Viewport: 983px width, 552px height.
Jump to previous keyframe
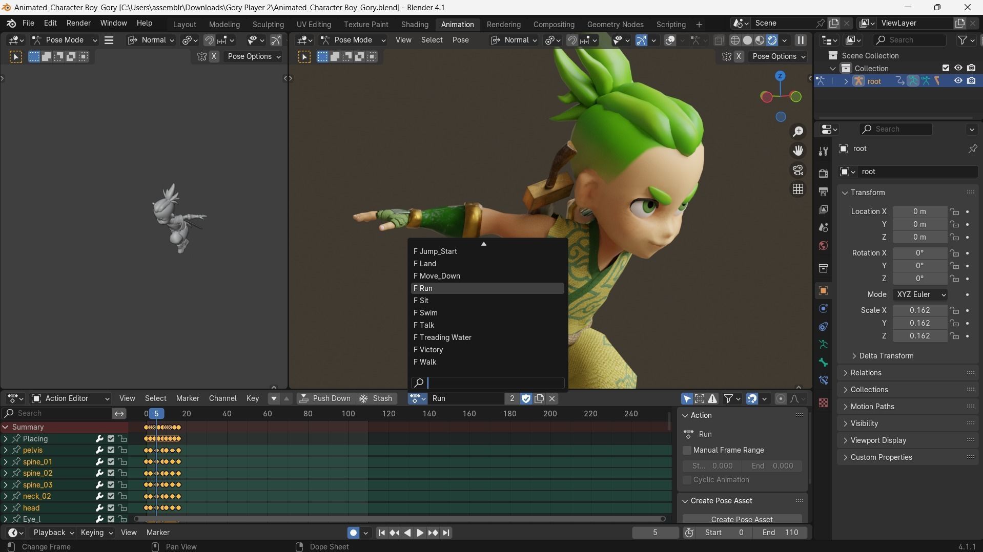point(395,533)
